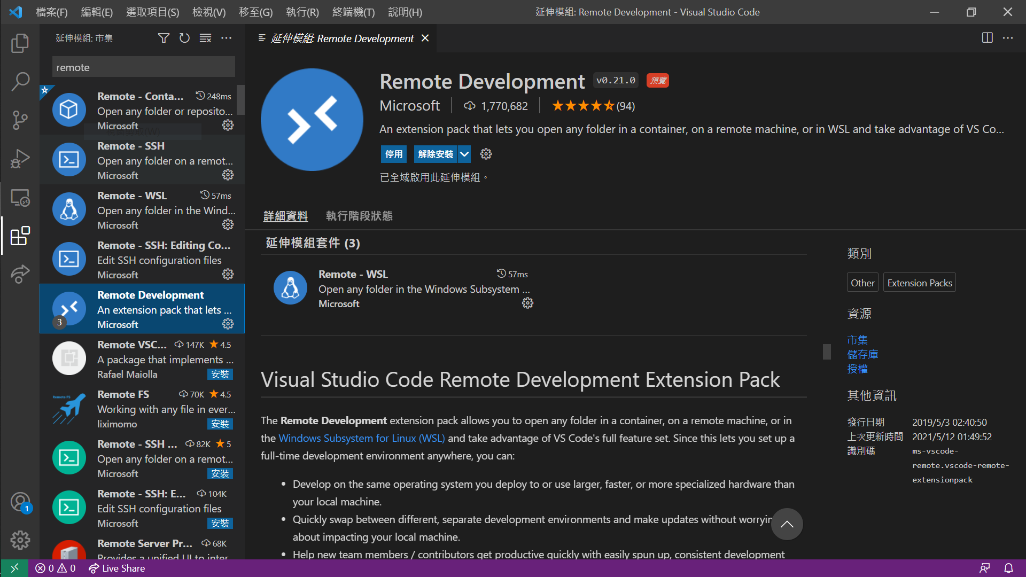
Task: Open the Source Control view
Action: coord(20,120)
